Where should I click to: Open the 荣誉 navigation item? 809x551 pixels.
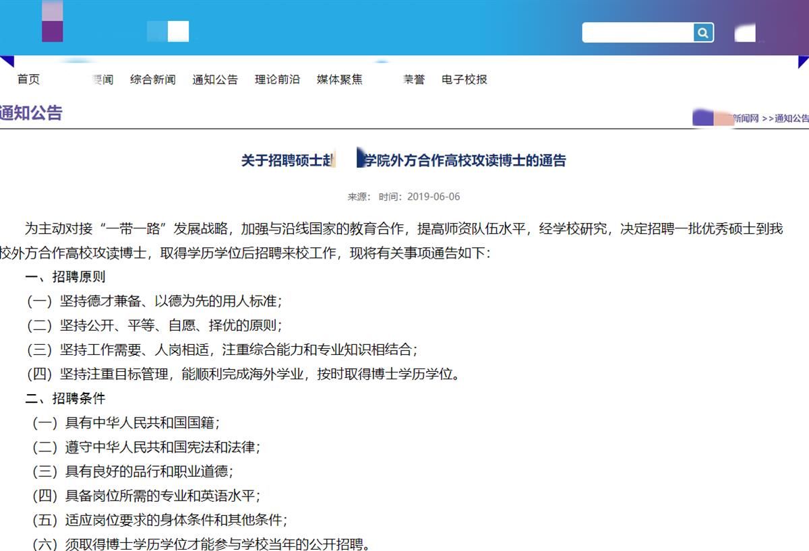(x=414, y=79)
